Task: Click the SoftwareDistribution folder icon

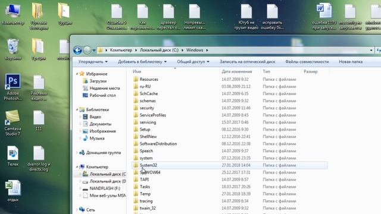Action: tap(136, 144)
